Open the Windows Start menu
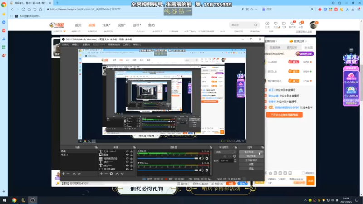Viewport: 363px width, 204px height. coord(4,200)
